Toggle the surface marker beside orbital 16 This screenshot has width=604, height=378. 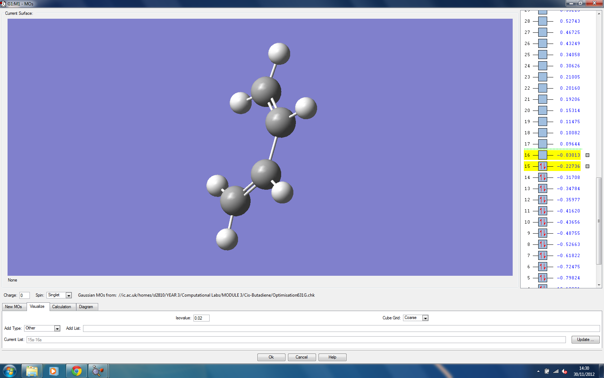coord(587,155)
